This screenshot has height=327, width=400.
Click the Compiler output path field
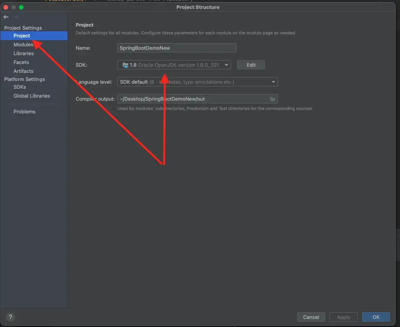[x=193, y=99]
